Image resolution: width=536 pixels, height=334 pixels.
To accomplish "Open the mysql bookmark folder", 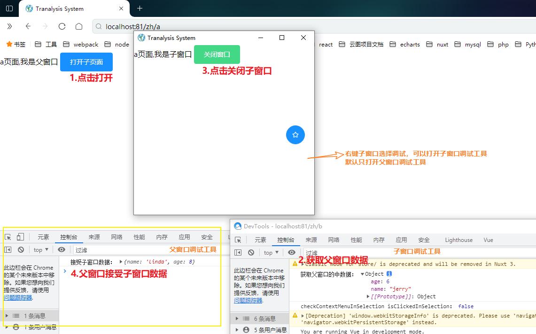I will pos(467,45).
